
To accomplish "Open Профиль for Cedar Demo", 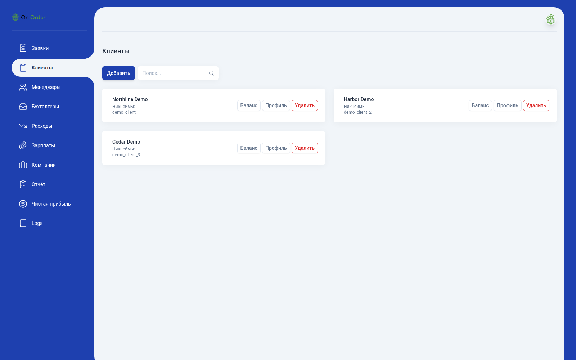I will (276, 148).
